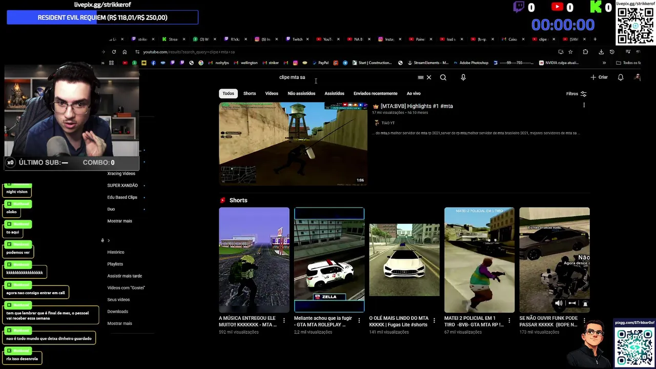656x369 pixels.
Task: Select the Shorts filter chip
Action: coord(250,93)
